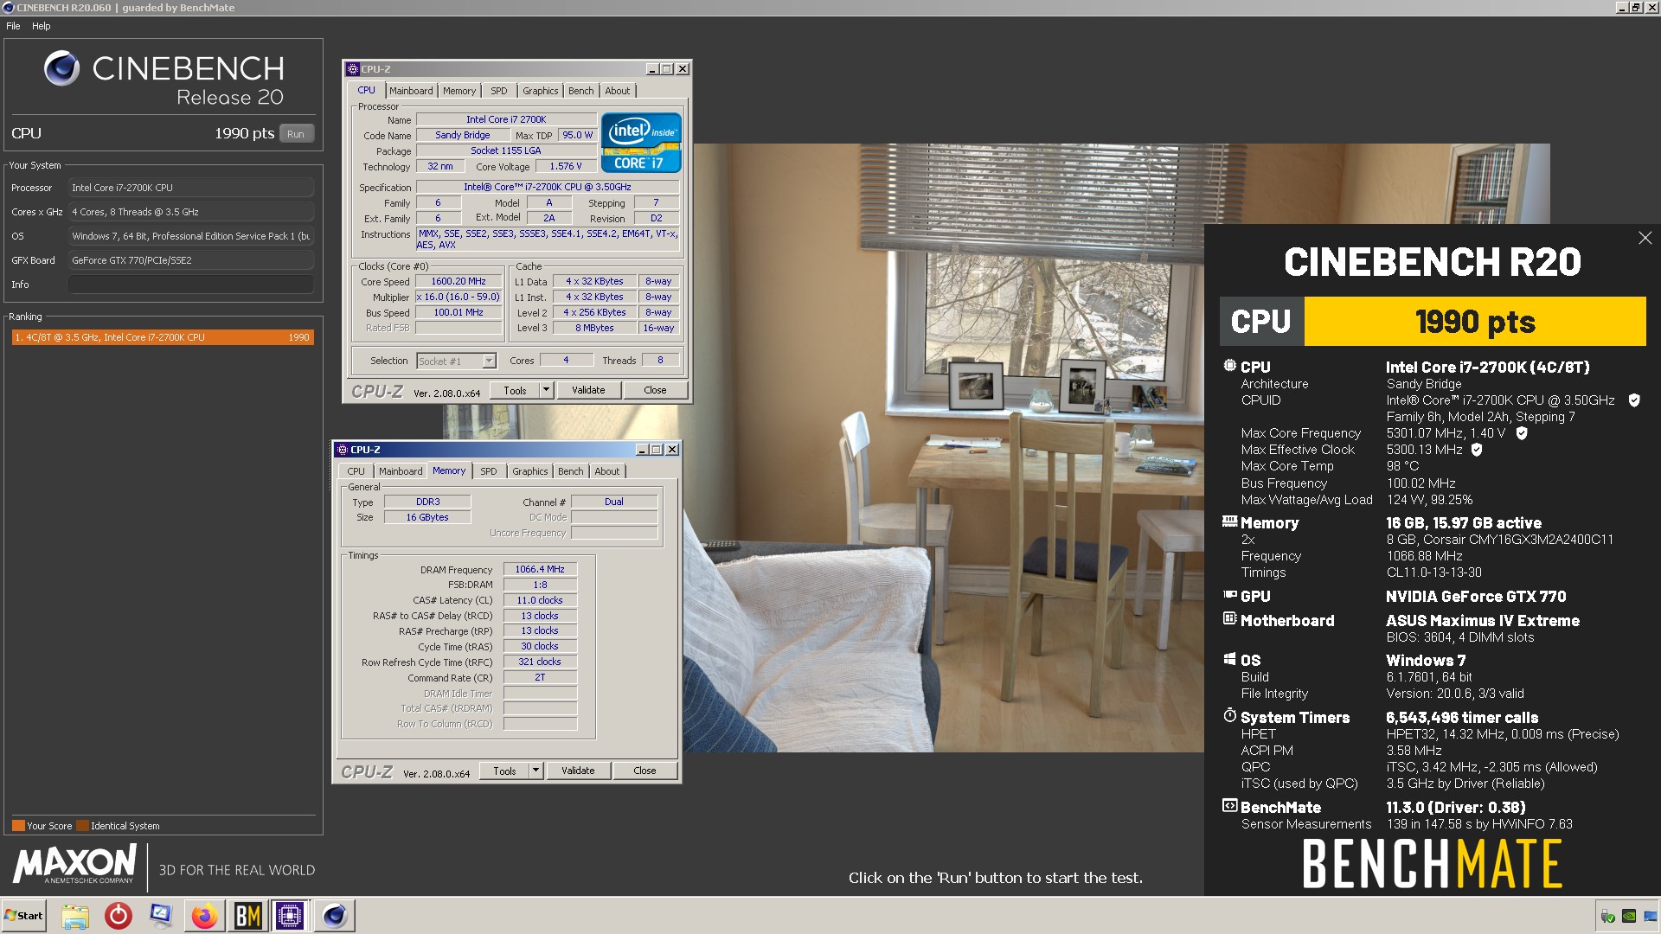Open the File menu
The width and height of the screenshot is (1661, 934).
click(x=13, y=26)
